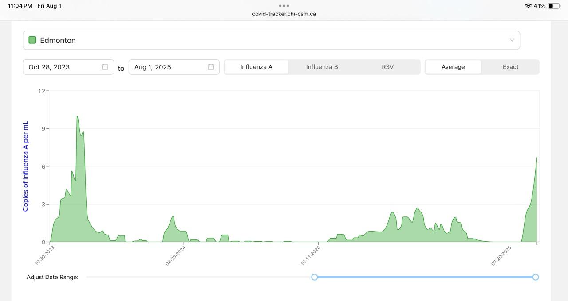The height and width of the screenshot is (301, 568).
Task: Switch to Exact display mode
Action: point(510,67)
